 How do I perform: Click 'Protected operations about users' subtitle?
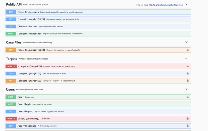tap(30, 90)
